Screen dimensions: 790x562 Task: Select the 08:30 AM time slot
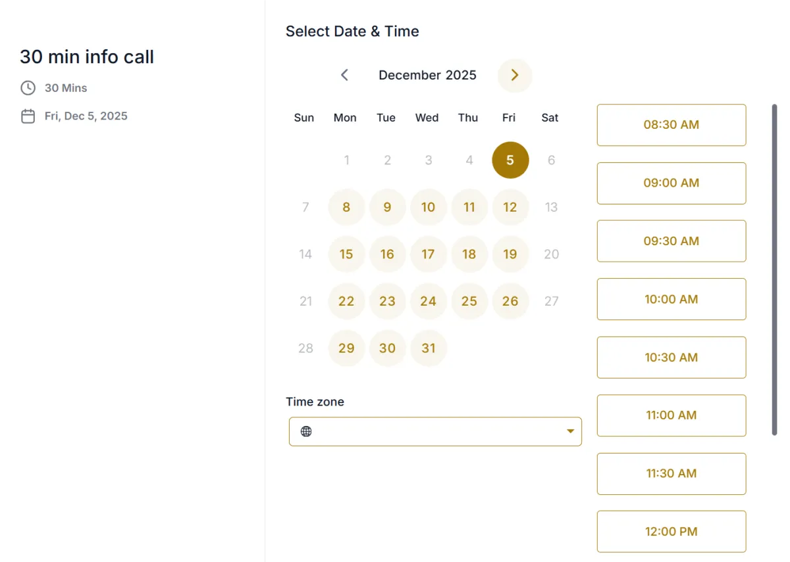point(671,125)
